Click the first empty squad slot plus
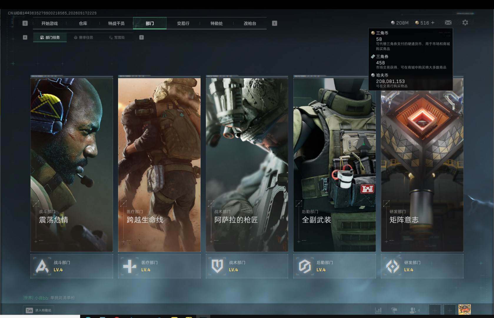The height and width of the screenshot is (318, 494). tap(435, 310)
